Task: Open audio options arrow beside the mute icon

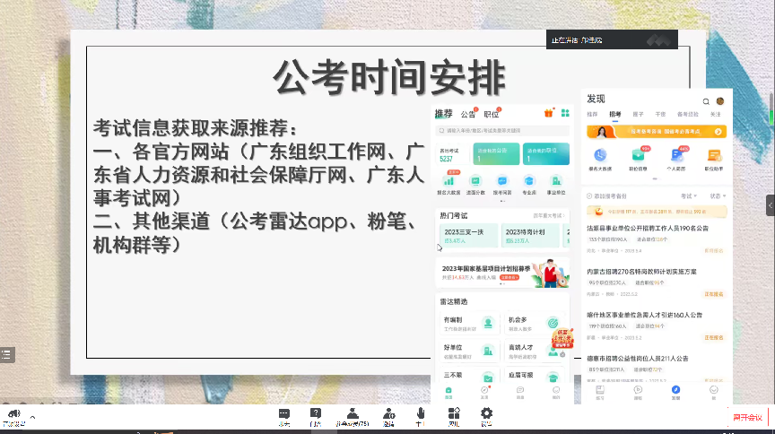Action: 33,416
